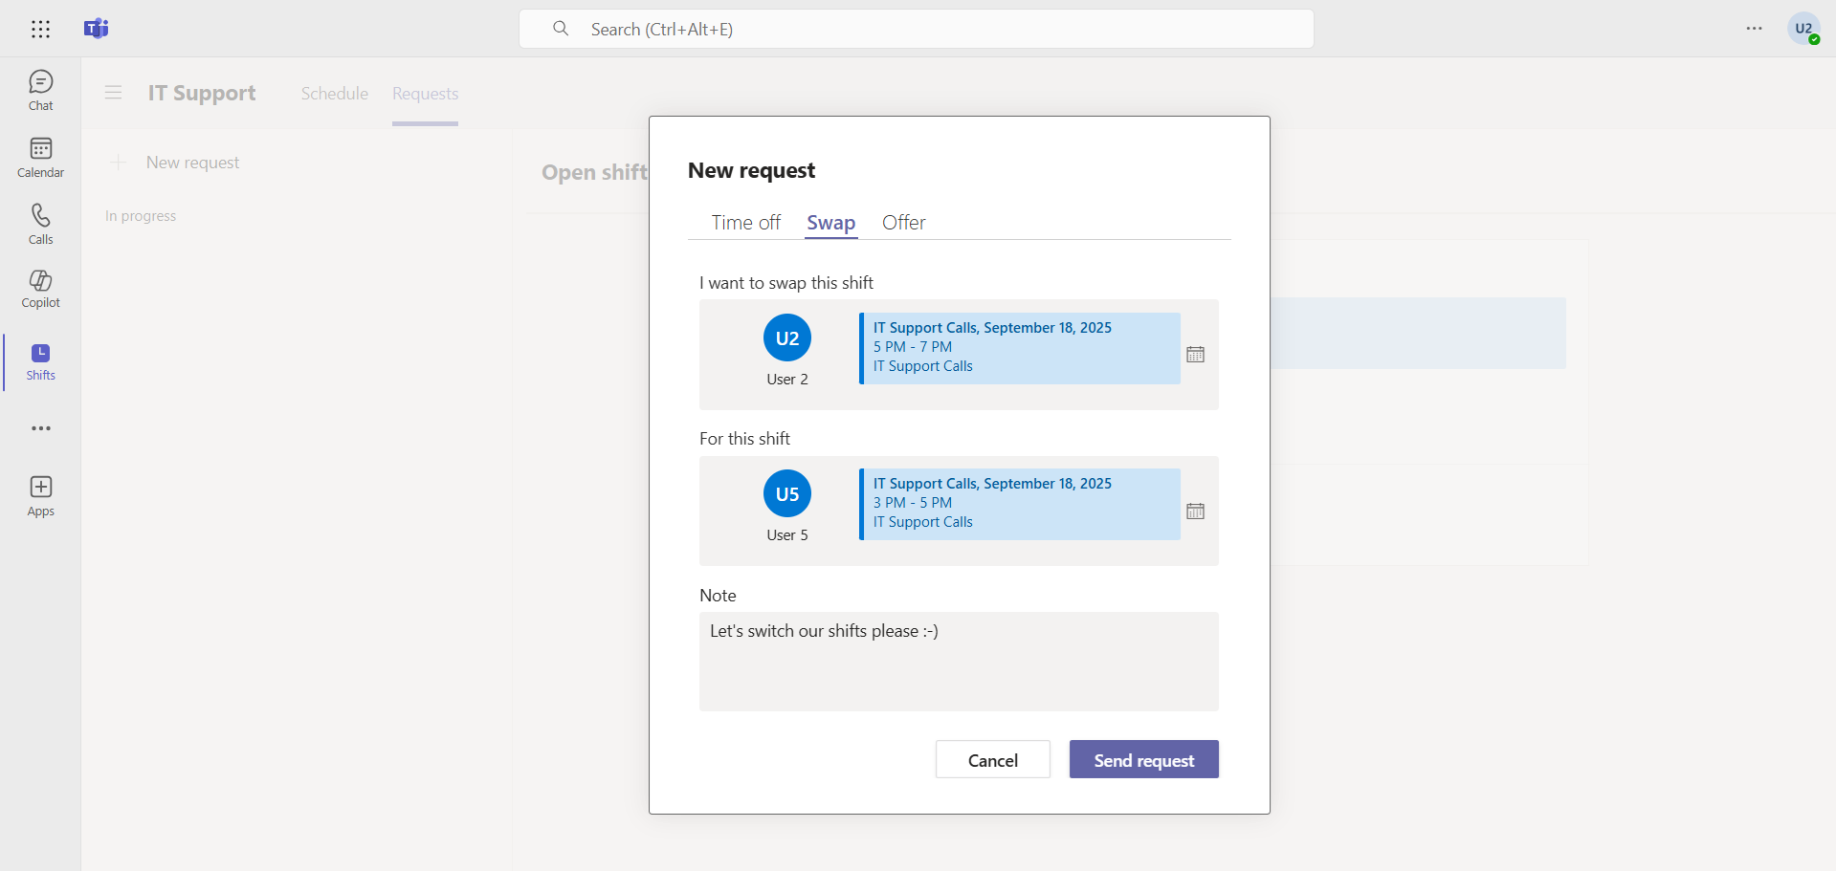Go to Calls in the sidebar
1836x871 pixels.
click(40, 225)
